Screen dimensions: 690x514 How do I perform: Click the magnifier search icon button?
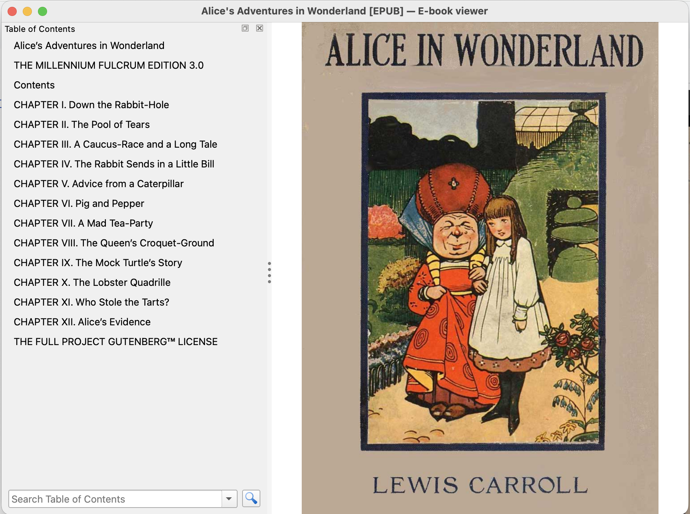(x=251, y=498)
